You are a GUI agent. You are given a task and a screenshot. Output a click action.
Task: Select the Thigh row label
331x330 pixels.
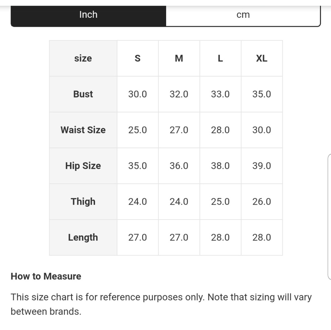pos(83,202)
